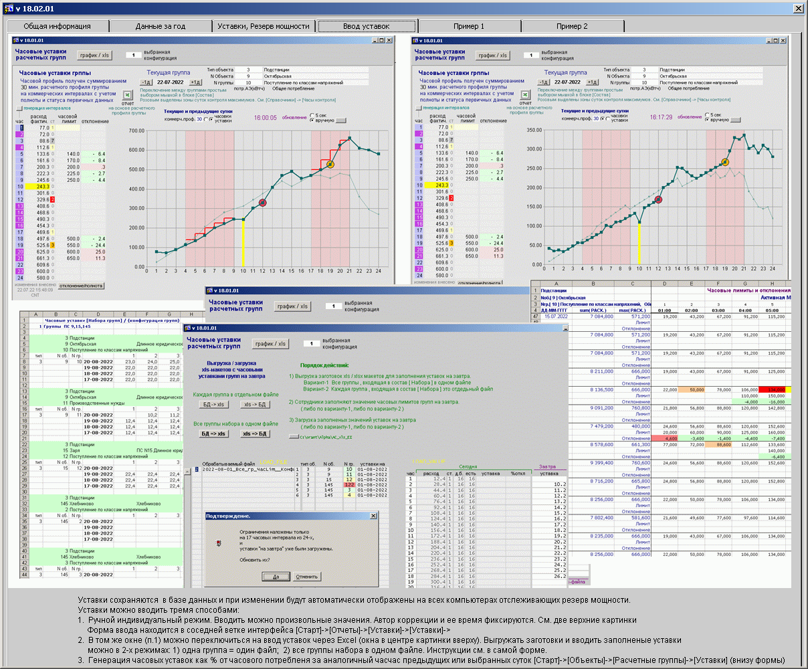Select file row 2022-08-01_Все_гр_ЧасLim
Screen dimensions: 808x669
pyautogui.click(x=249, y=469)
